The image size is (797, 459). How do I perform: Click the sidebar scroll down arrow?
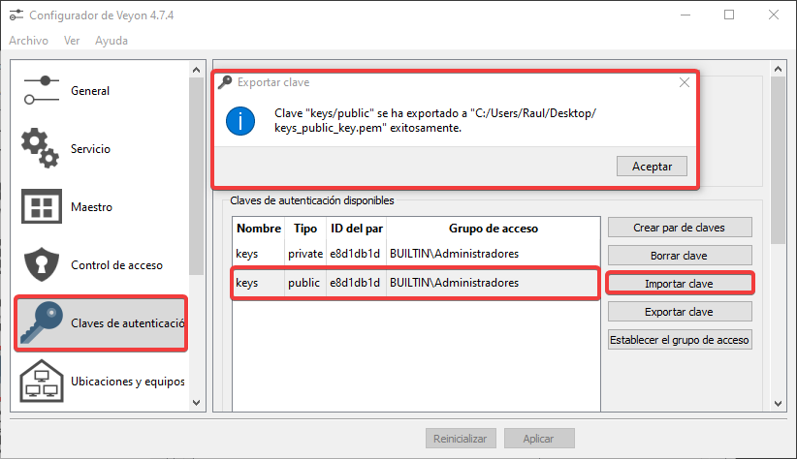pyautogui.click(x=197, y=403)
